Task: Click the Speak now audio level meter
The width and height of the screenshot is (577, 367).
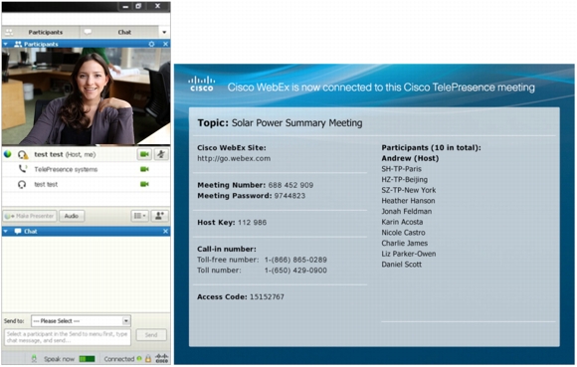Action: coord(88,358)
